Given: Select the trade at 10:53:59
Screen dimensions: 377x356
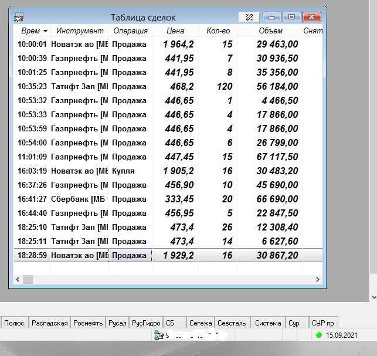Looking at the screenshot, I should 168,128.
